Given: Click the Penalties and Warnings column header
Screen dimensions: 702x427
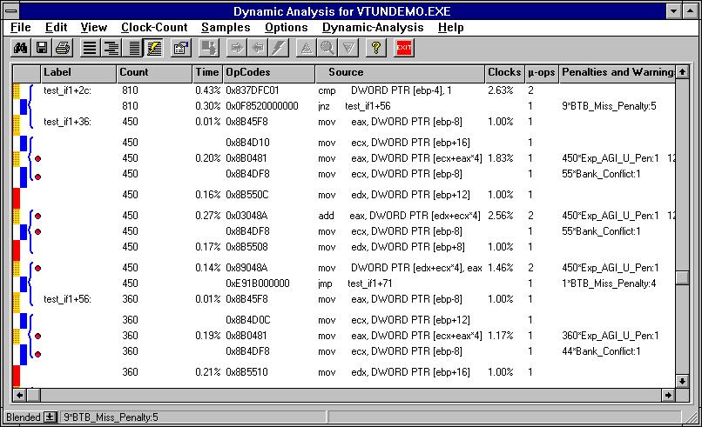Looking at the screenshot, I should pyautogui.click(x=617, y=72).
